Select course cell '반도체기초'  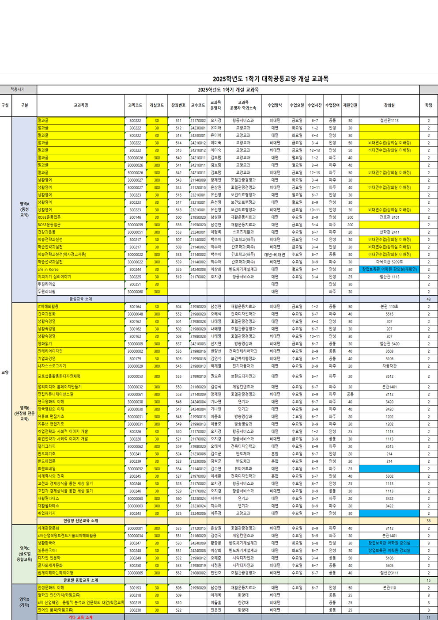(81, 454)
